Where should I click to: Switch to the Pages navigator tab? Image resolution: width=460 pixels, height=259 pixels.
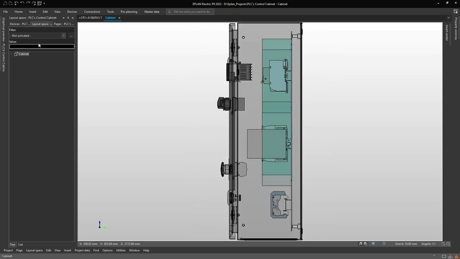pyautogui.click(x=64, y=24)
